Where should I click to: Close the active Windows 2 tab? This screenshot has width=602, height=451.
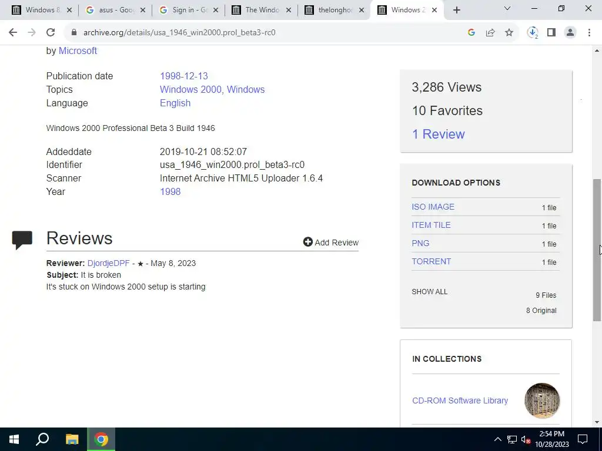coord(434,11)
